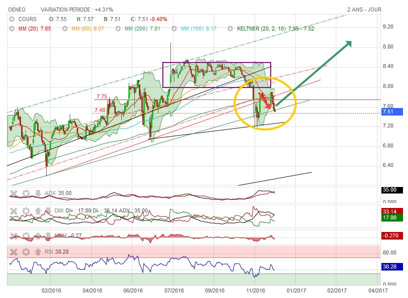This screenshot has height=298, width=408.
Task: Click the MM (100) 8.17 legend label
Action: pos(198,28)
